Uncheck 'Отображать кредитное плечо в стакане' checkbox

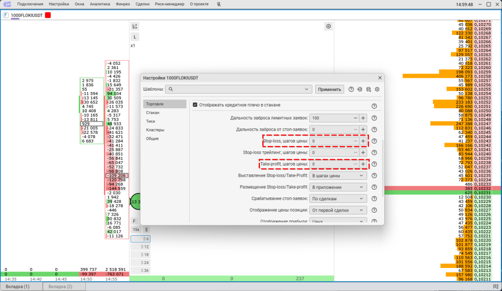point(195,105)
